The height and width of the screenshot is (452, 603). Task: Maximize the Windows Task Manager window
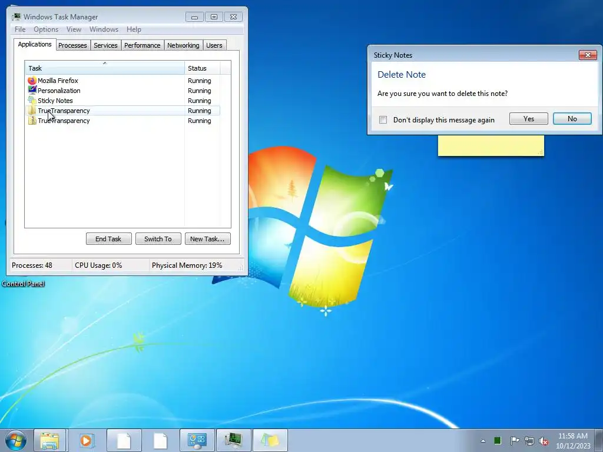(x=214, y=17)
